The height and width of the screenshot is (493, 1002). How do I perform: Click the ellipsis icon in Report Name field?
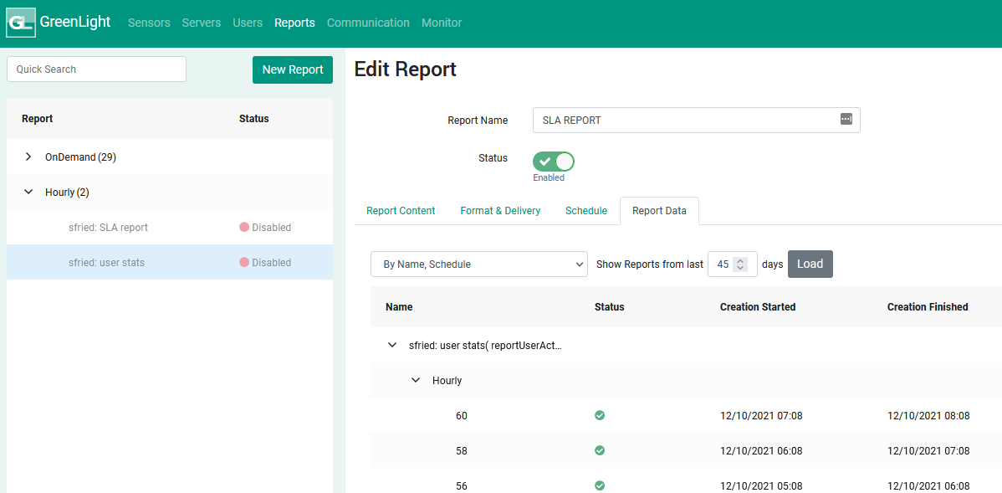pos(846,120)
